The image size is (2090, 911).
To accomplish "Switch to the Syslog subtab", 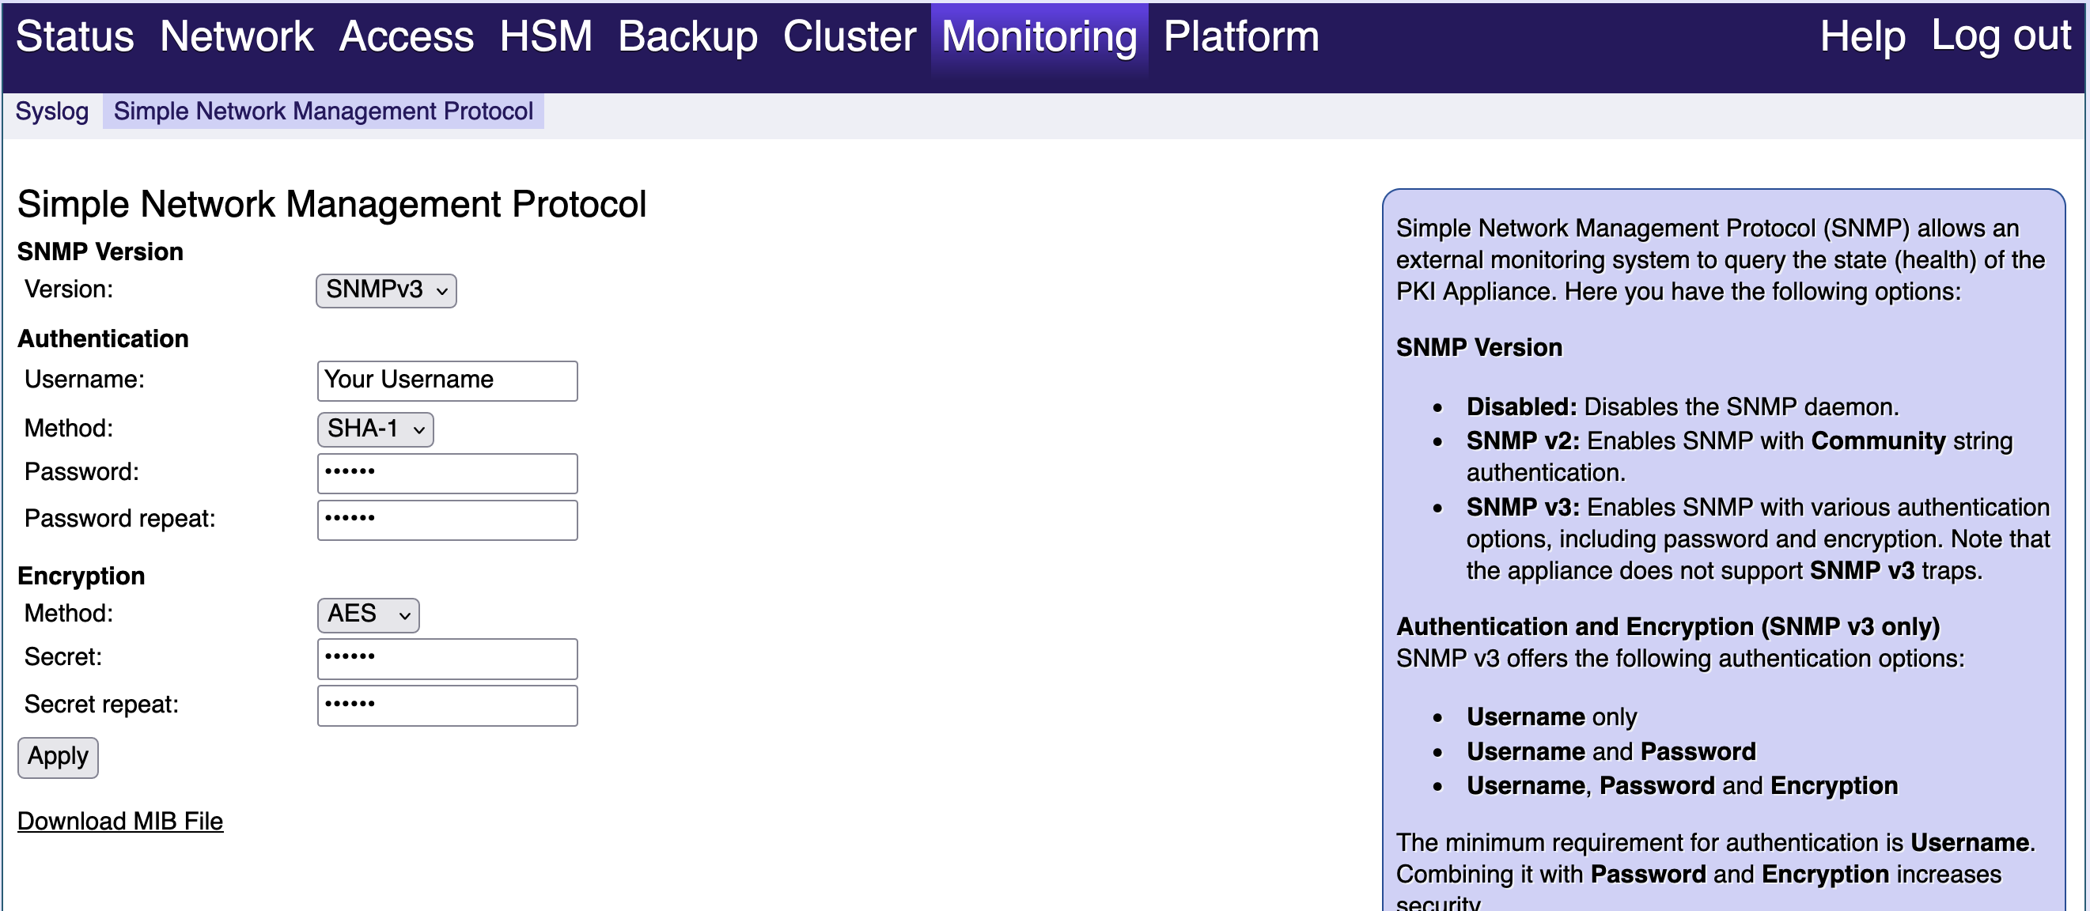I will [x=52, y=112].
